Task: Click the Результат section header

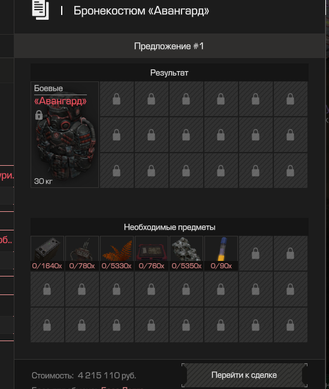Action: [169, 72]
